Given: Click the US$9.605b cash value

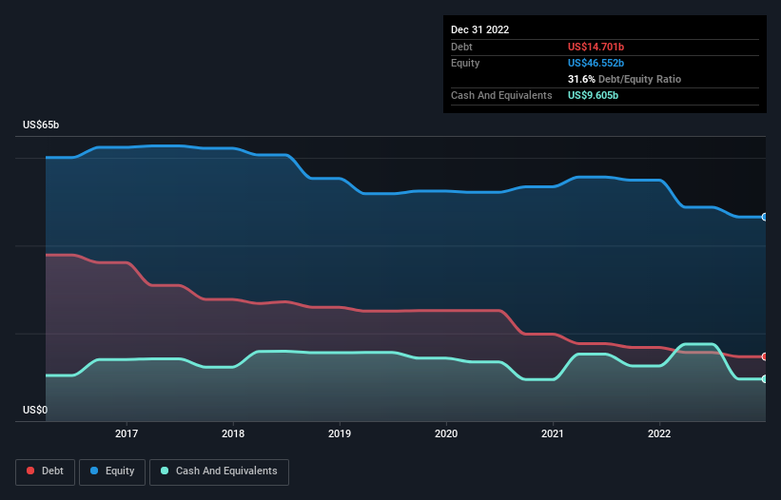Looking at the screenshot, I should coord(594,95).
